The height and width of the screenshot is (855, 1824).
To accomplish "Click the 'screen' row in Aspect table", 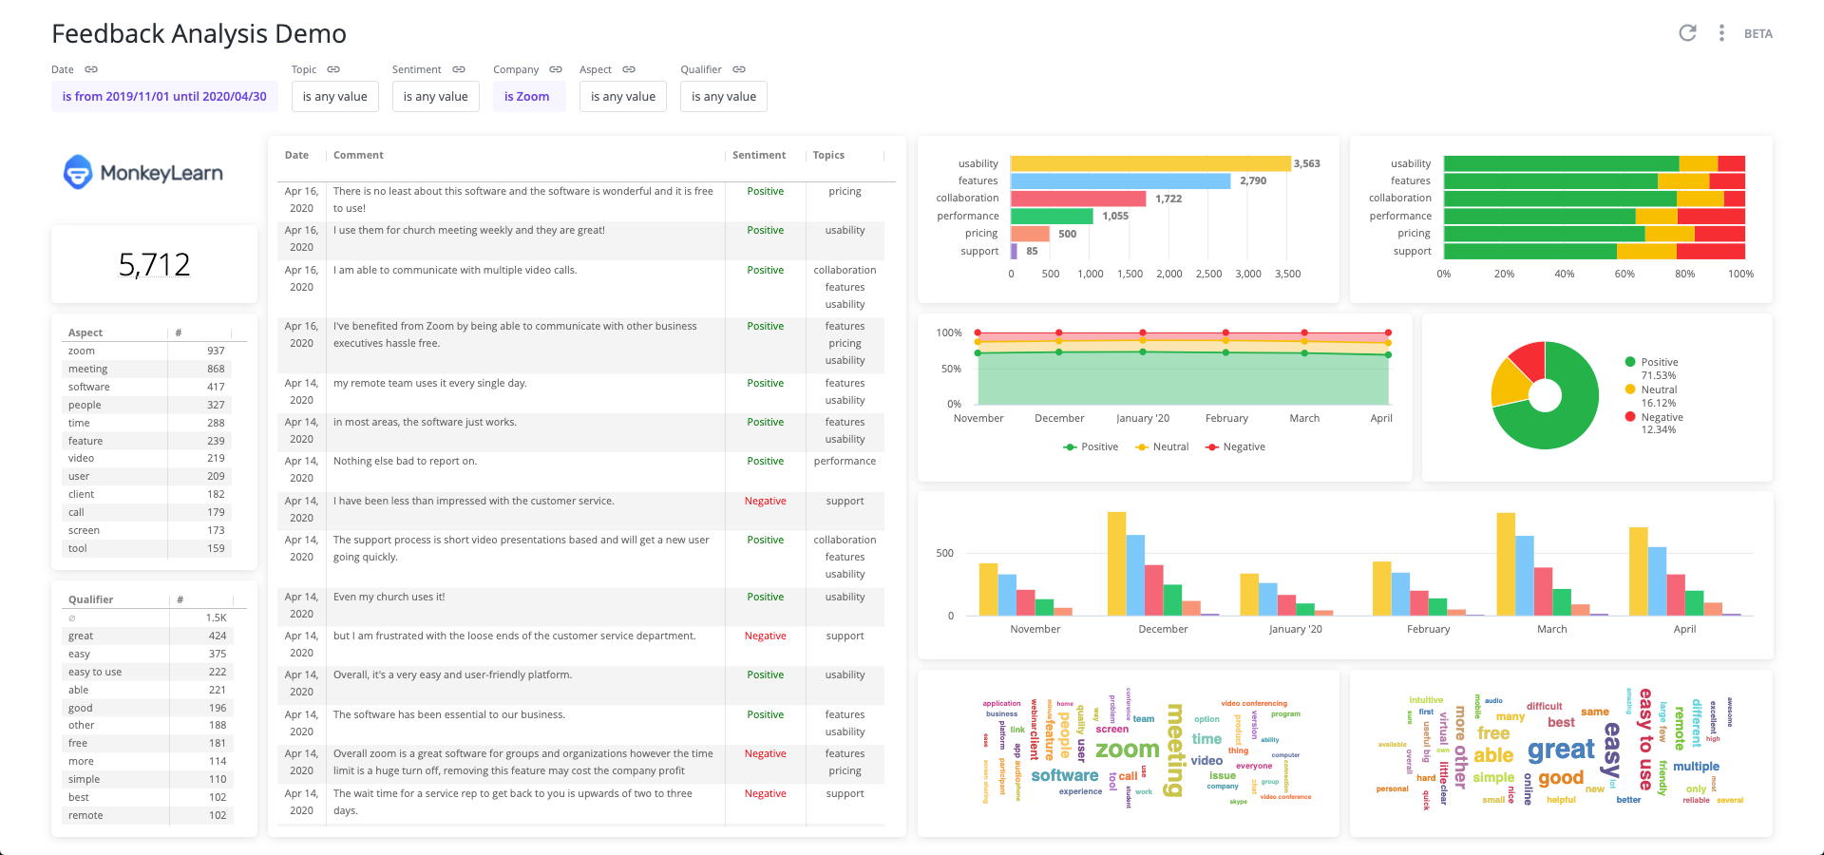I will 147,530.
